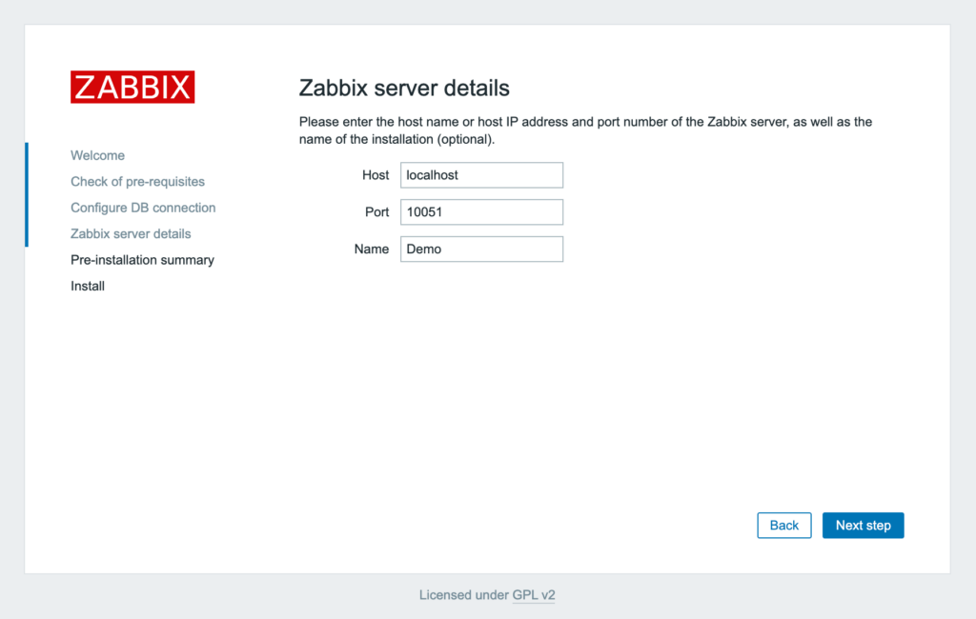Click the Name field containing Demo
This screenshot has width=976, height=619.
click(x=481, y=249)
